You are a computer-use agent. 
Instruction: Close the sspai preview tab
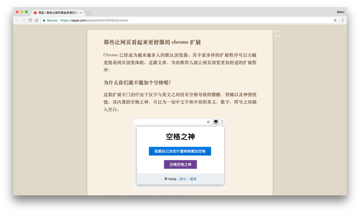tap(81, 13)
